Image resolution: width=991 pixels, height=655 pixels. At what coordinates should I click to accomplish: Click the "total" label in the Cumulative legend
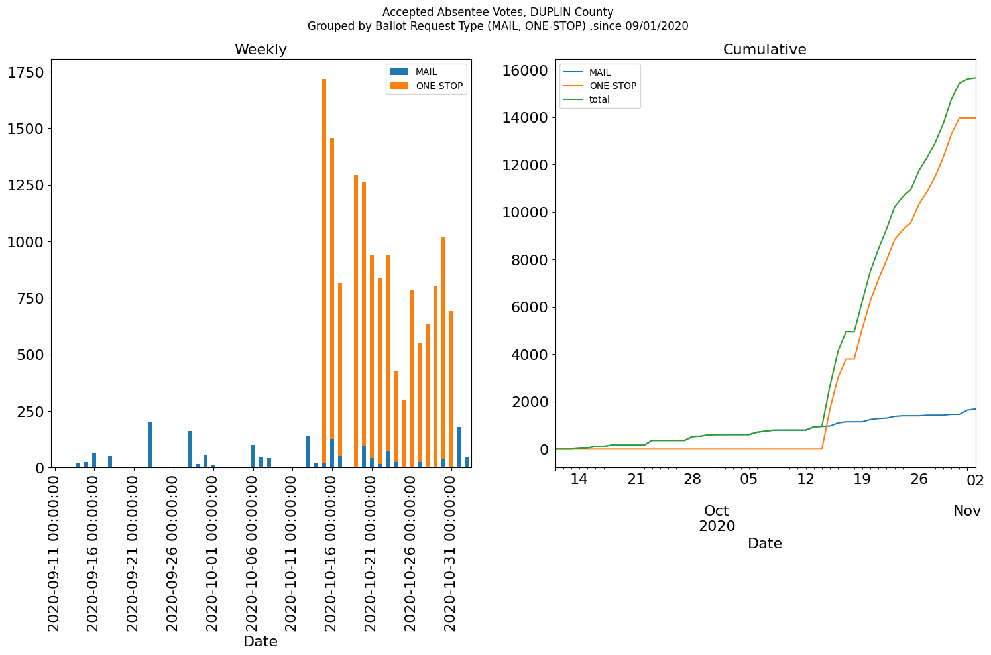pyautogui.click(x=599, y=99)
